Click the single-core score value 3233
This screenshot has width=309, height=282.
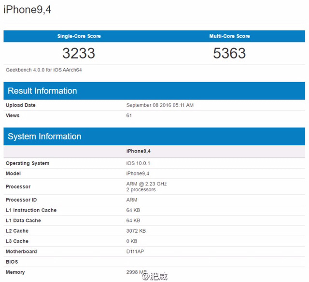79,53
